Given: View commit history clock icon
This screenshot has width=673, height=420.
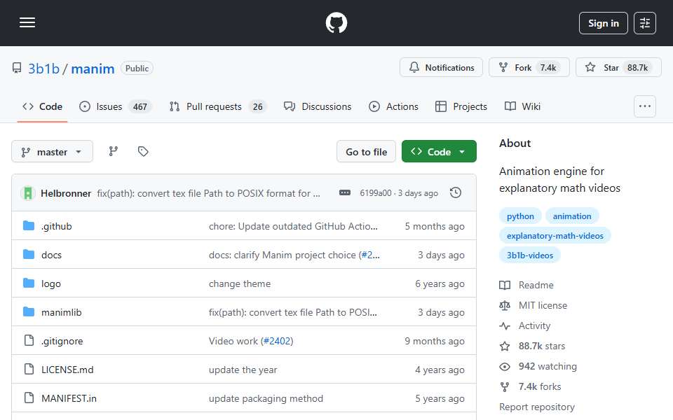Looking at the screenshot, I should (456, 193).
